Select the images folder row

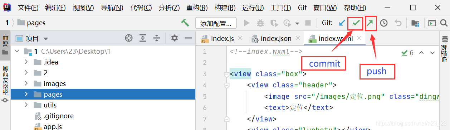pyautogui.click(x=103, y=83)
